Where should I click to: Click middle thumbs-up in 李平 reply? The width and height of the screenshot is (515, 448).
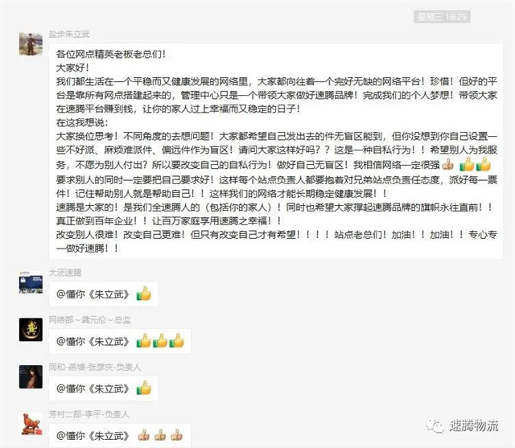click(x=160, y=435)
